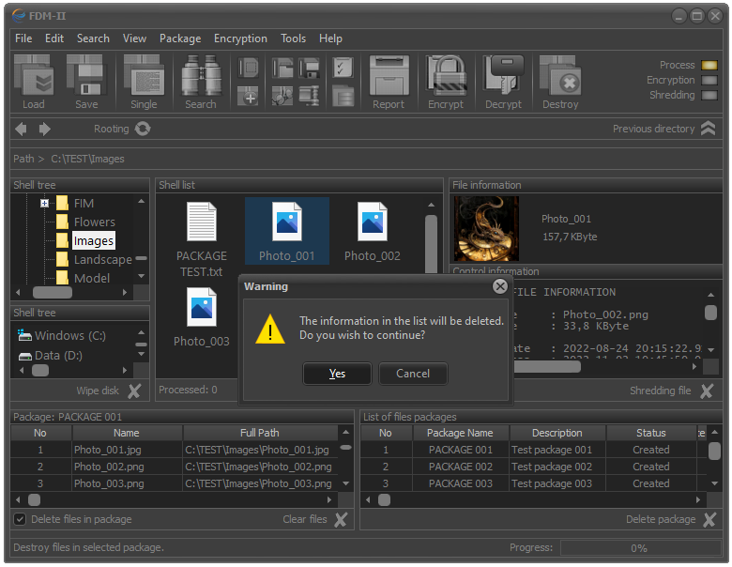
Task: Select the Model folder in tree
Action: [x=92, y=278]
